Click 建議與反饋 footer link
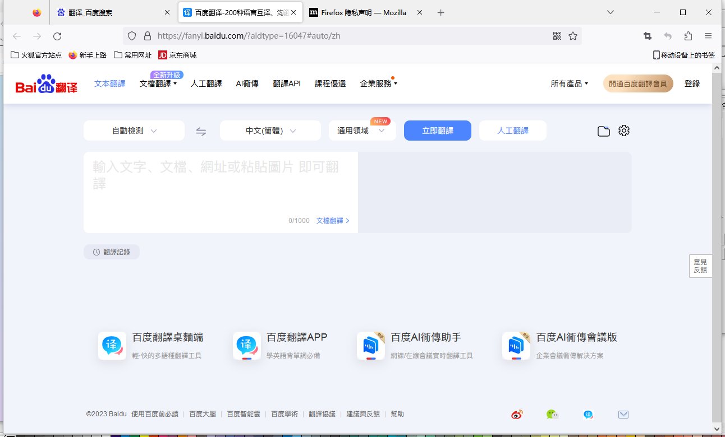 pyautogui.click(x=363, y=414)
